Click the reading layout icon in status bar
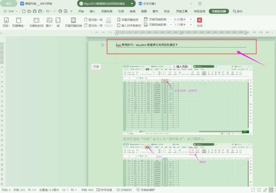Viewport: 276px width, 193px height. (259, 190)
